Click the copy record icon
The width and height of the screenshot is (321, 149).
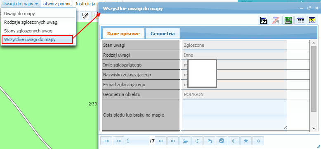point(210,141)
